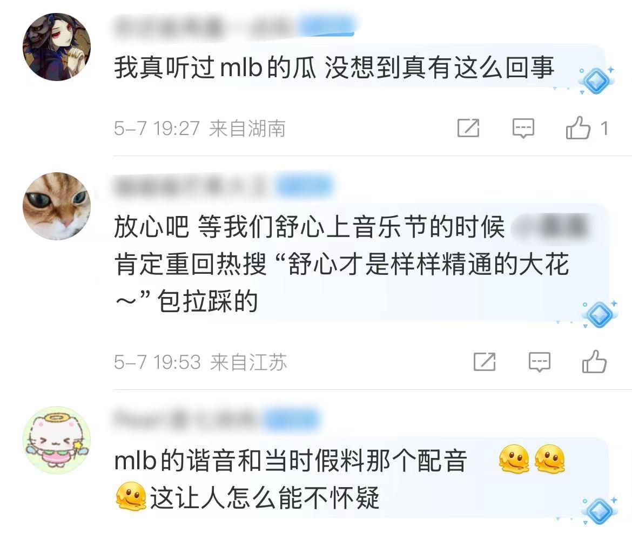
Task: Open the anime character avatar profile
Action: [x=56, y=47]
